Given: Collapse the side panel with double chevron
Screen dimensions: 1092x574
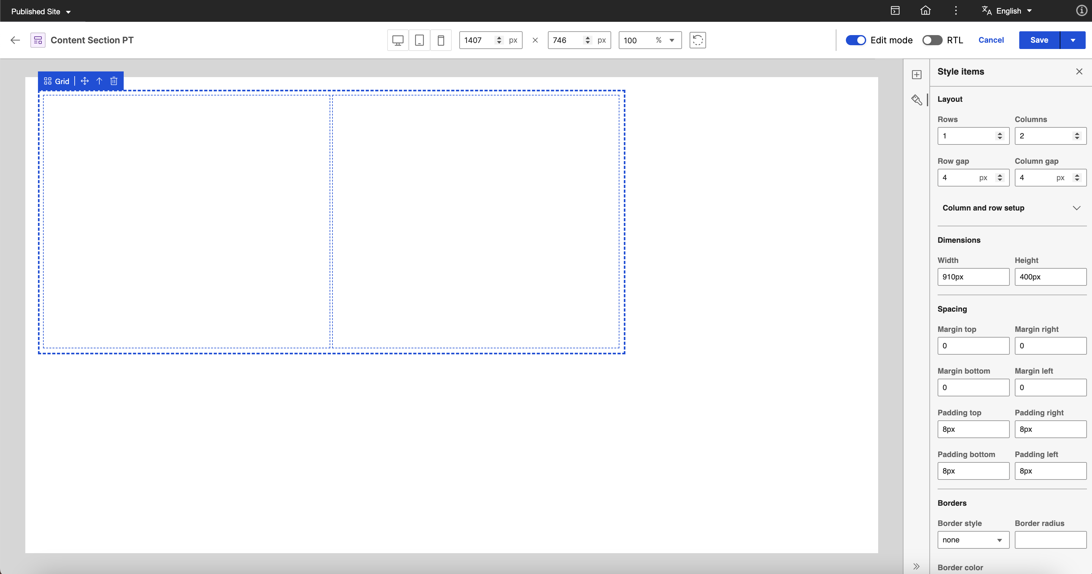Looking at the screenshot, I should tap(916, 566).
